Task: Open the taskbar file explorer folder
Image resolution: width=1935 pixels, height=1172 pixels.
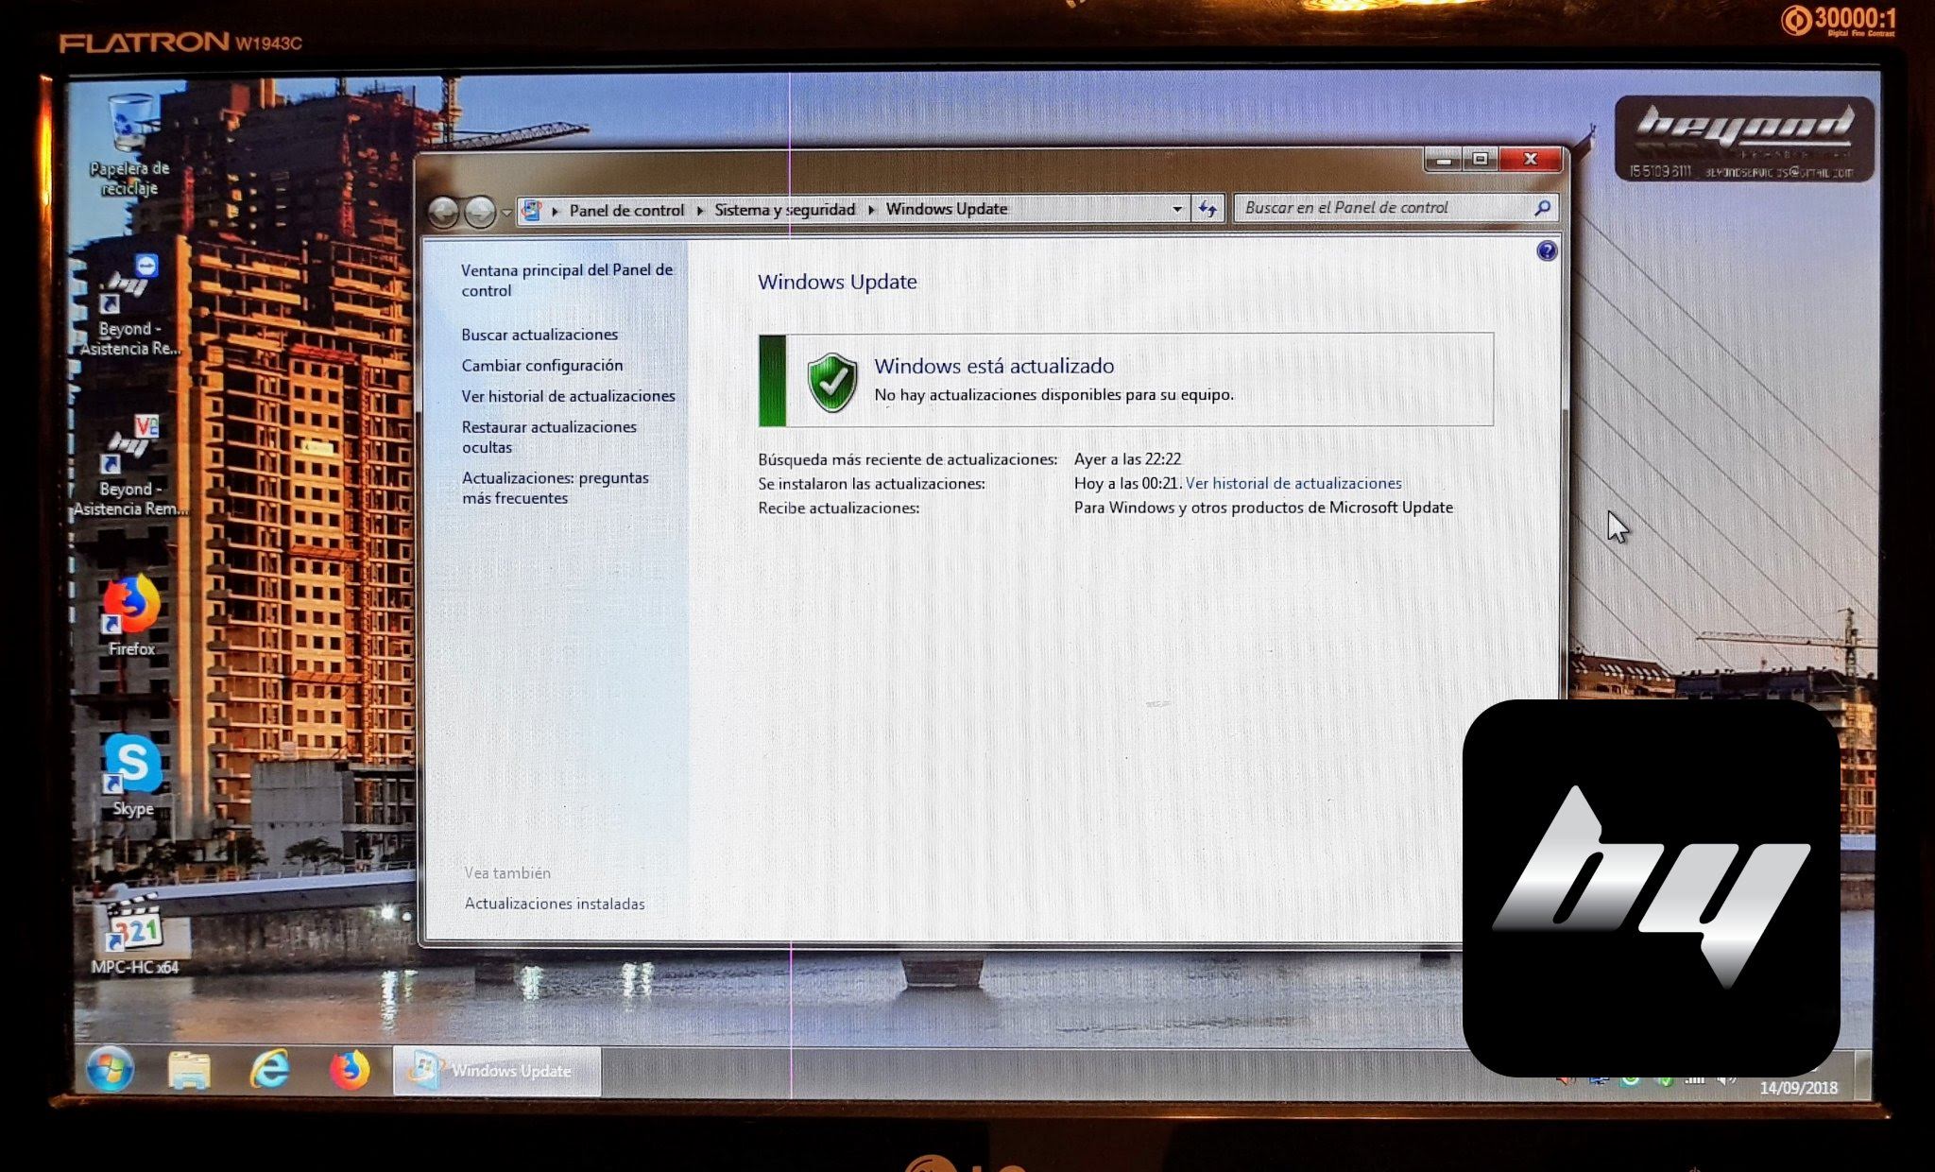Action: [189, 1070]
